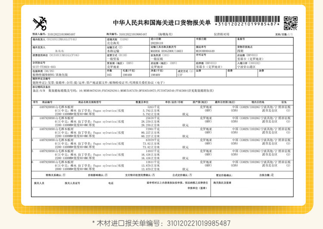Click the 一般贸易 supervision mode value
Image resolution: width=323 pixels, height=229 pixels.
coord(113,59)
